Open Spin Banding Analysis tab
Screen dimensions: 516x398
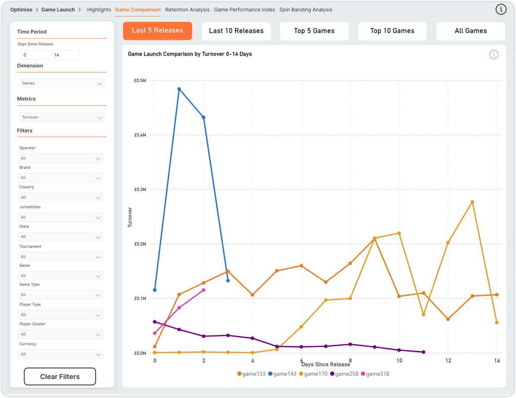point(306,9)
